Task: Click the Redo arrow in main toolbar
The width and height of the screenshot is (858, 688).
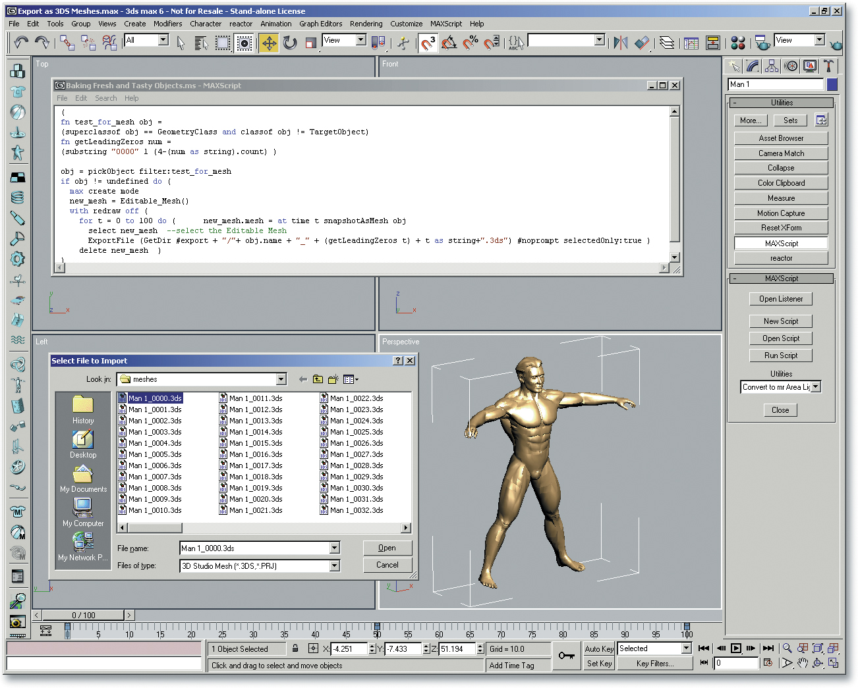Action: pyautogui.click(x=42, y=43)
